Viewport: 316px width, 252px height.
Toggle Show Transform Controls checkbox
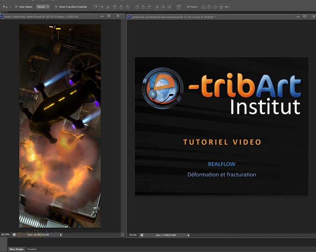click(56, 7)
